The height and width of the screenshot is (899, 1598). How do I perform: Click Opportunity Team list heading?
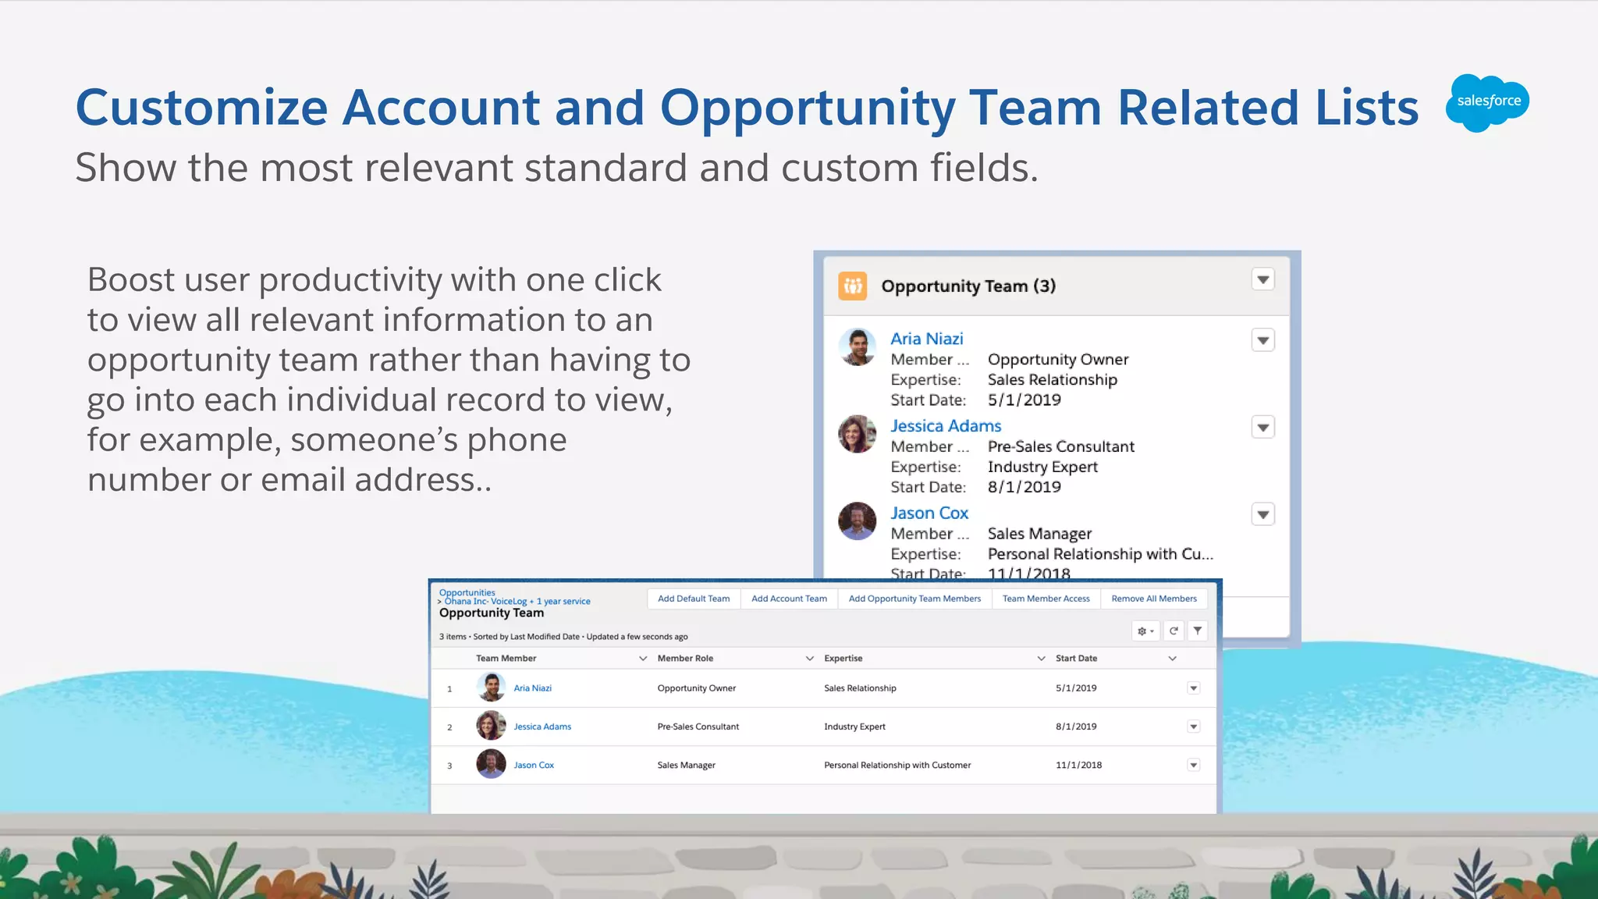point(492,613)
